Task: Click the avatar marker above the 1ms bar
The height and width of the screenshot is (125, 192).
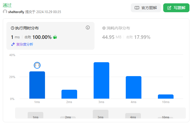Action: [37, 65]
